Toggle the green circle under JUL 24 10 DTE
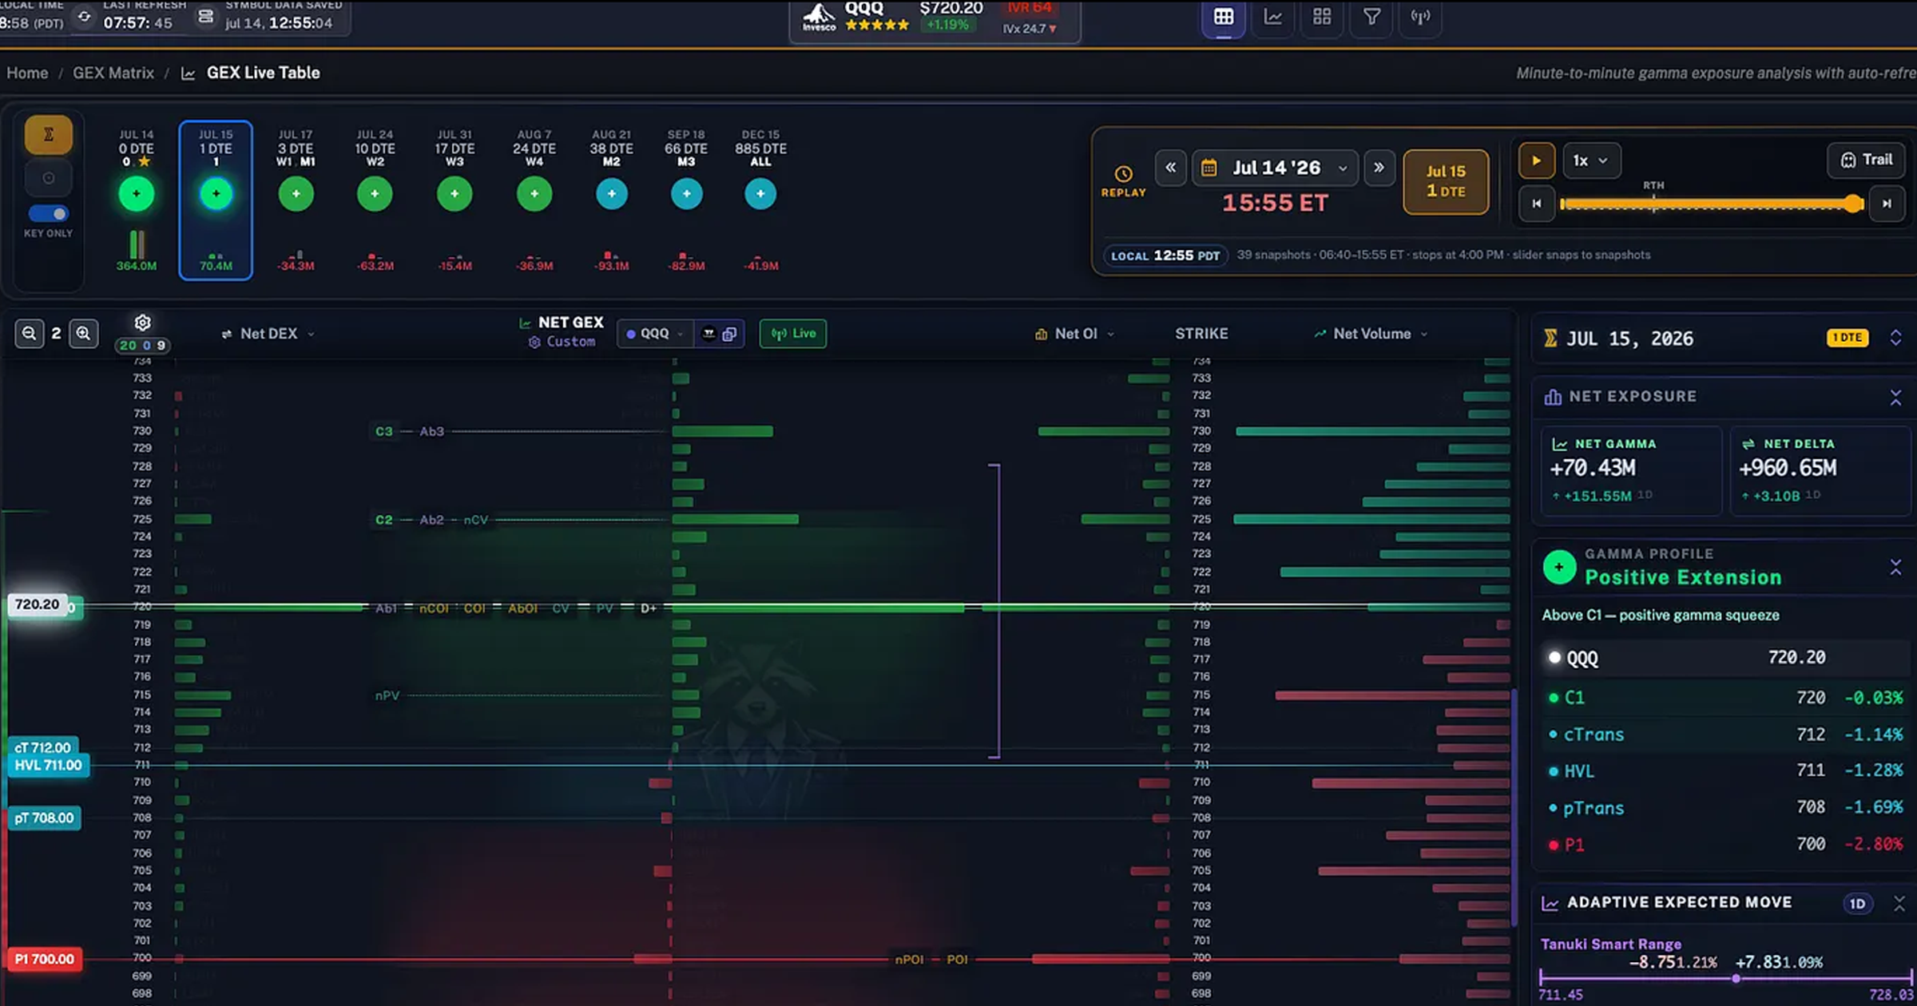1917x1006 pixels. [x=375, y=194]
